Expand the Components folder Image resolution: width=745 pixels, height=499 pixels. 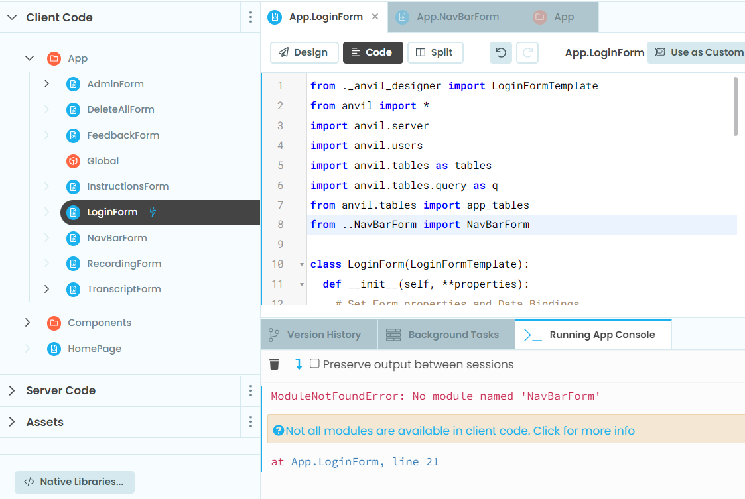pyautogui.click(x=28, y=323)
